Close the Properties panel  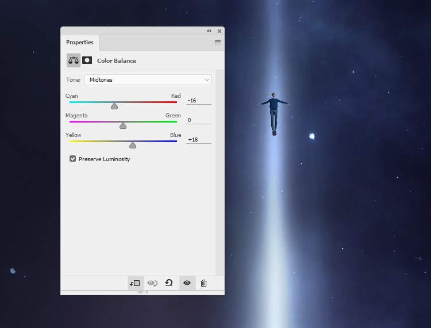click(x=220, y=31)
